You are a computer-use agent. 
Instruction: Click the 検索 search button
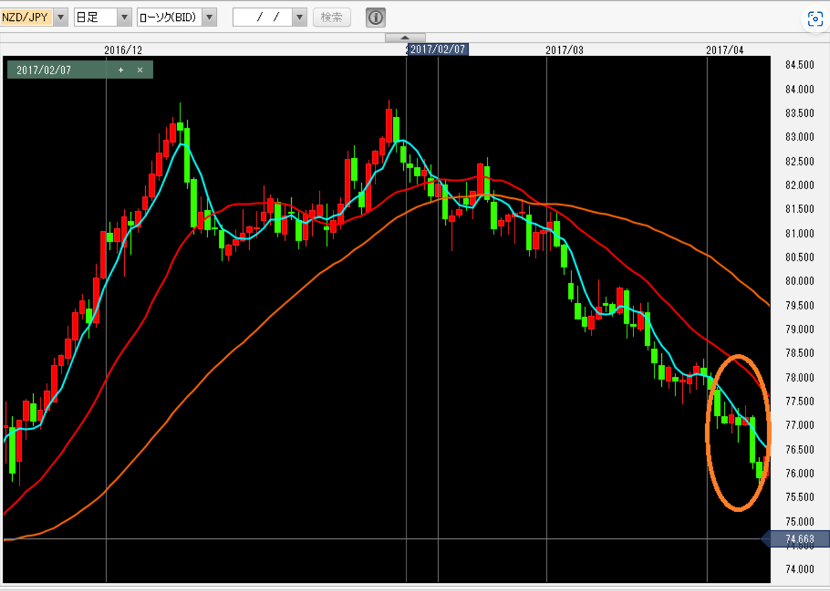332,18
